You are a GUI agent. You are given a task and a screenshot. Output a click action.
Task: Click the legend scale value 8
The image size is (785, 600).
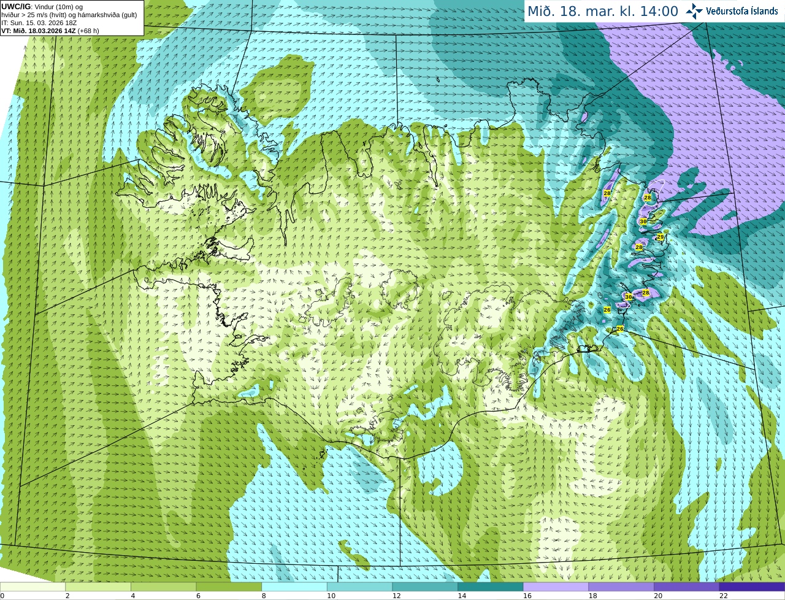(264, 596)
